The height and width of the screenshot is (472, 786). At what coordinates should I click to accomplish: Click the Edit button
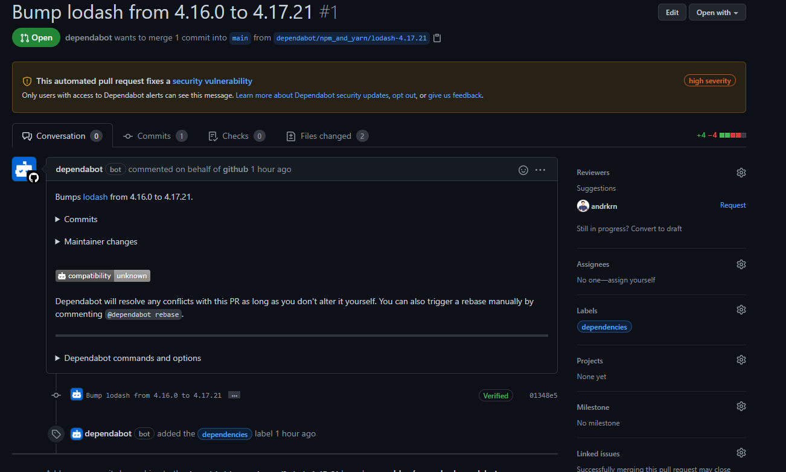(672, 11)
